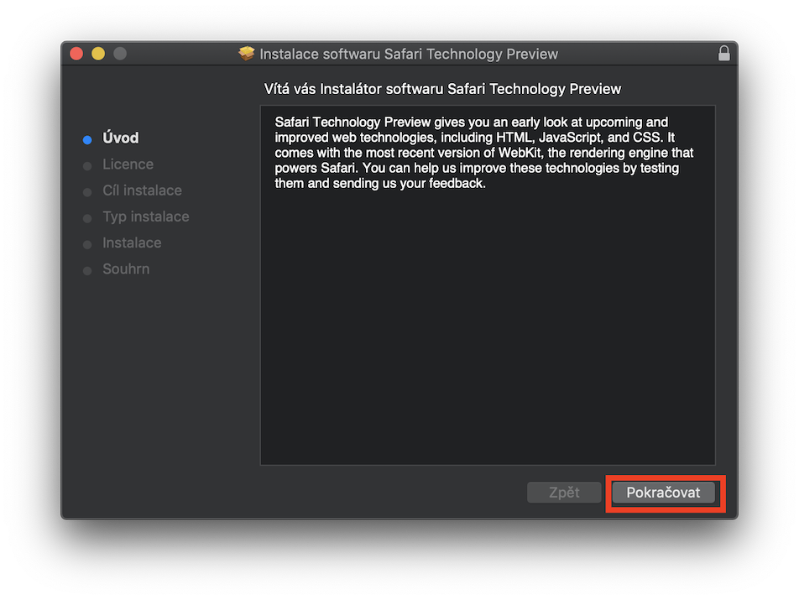This screenshot has width=799, height=600.
Task: Select the Licence step in the sidebar
Action: click(x=128, y=164)
